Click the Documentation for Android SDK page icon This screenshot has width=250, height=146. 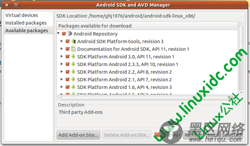click(73, 49)
